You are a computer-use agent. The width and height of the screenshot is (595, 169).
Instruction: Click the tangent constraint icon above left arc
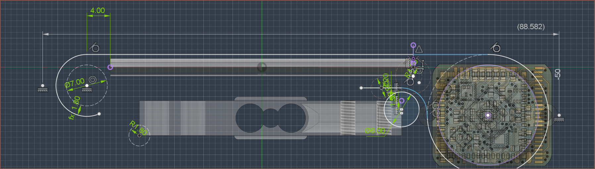pos(95,48)
